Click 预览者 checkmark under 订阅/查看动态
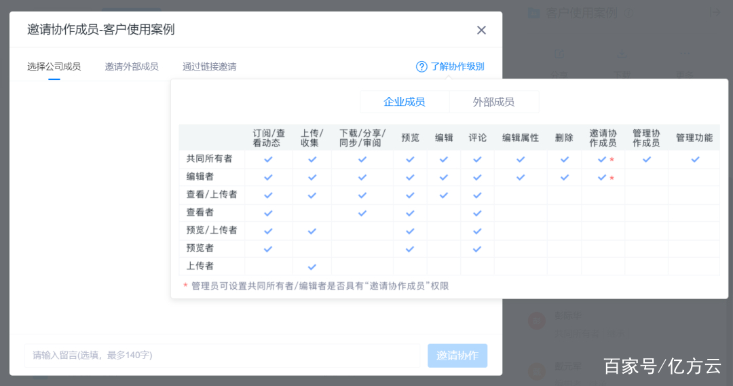The width and height of the screenshot is (733, 386). [x=268, y=249]
